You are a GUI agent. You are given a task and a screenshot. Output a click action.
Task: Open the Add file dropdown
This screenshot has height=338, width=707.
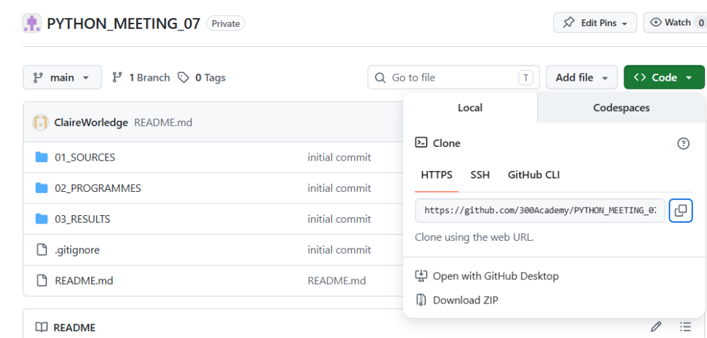tap(581, 77)
